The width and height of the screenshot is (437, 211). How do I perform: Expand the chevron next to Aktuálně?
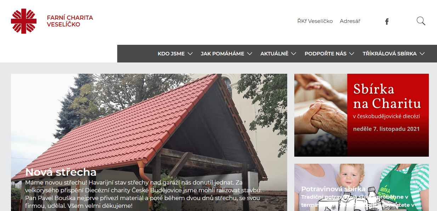coord(294,54)
